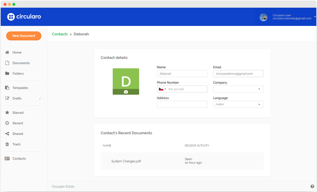Click the Starred star icon
This screenshot has width=317, height=192.
[7, 112]
